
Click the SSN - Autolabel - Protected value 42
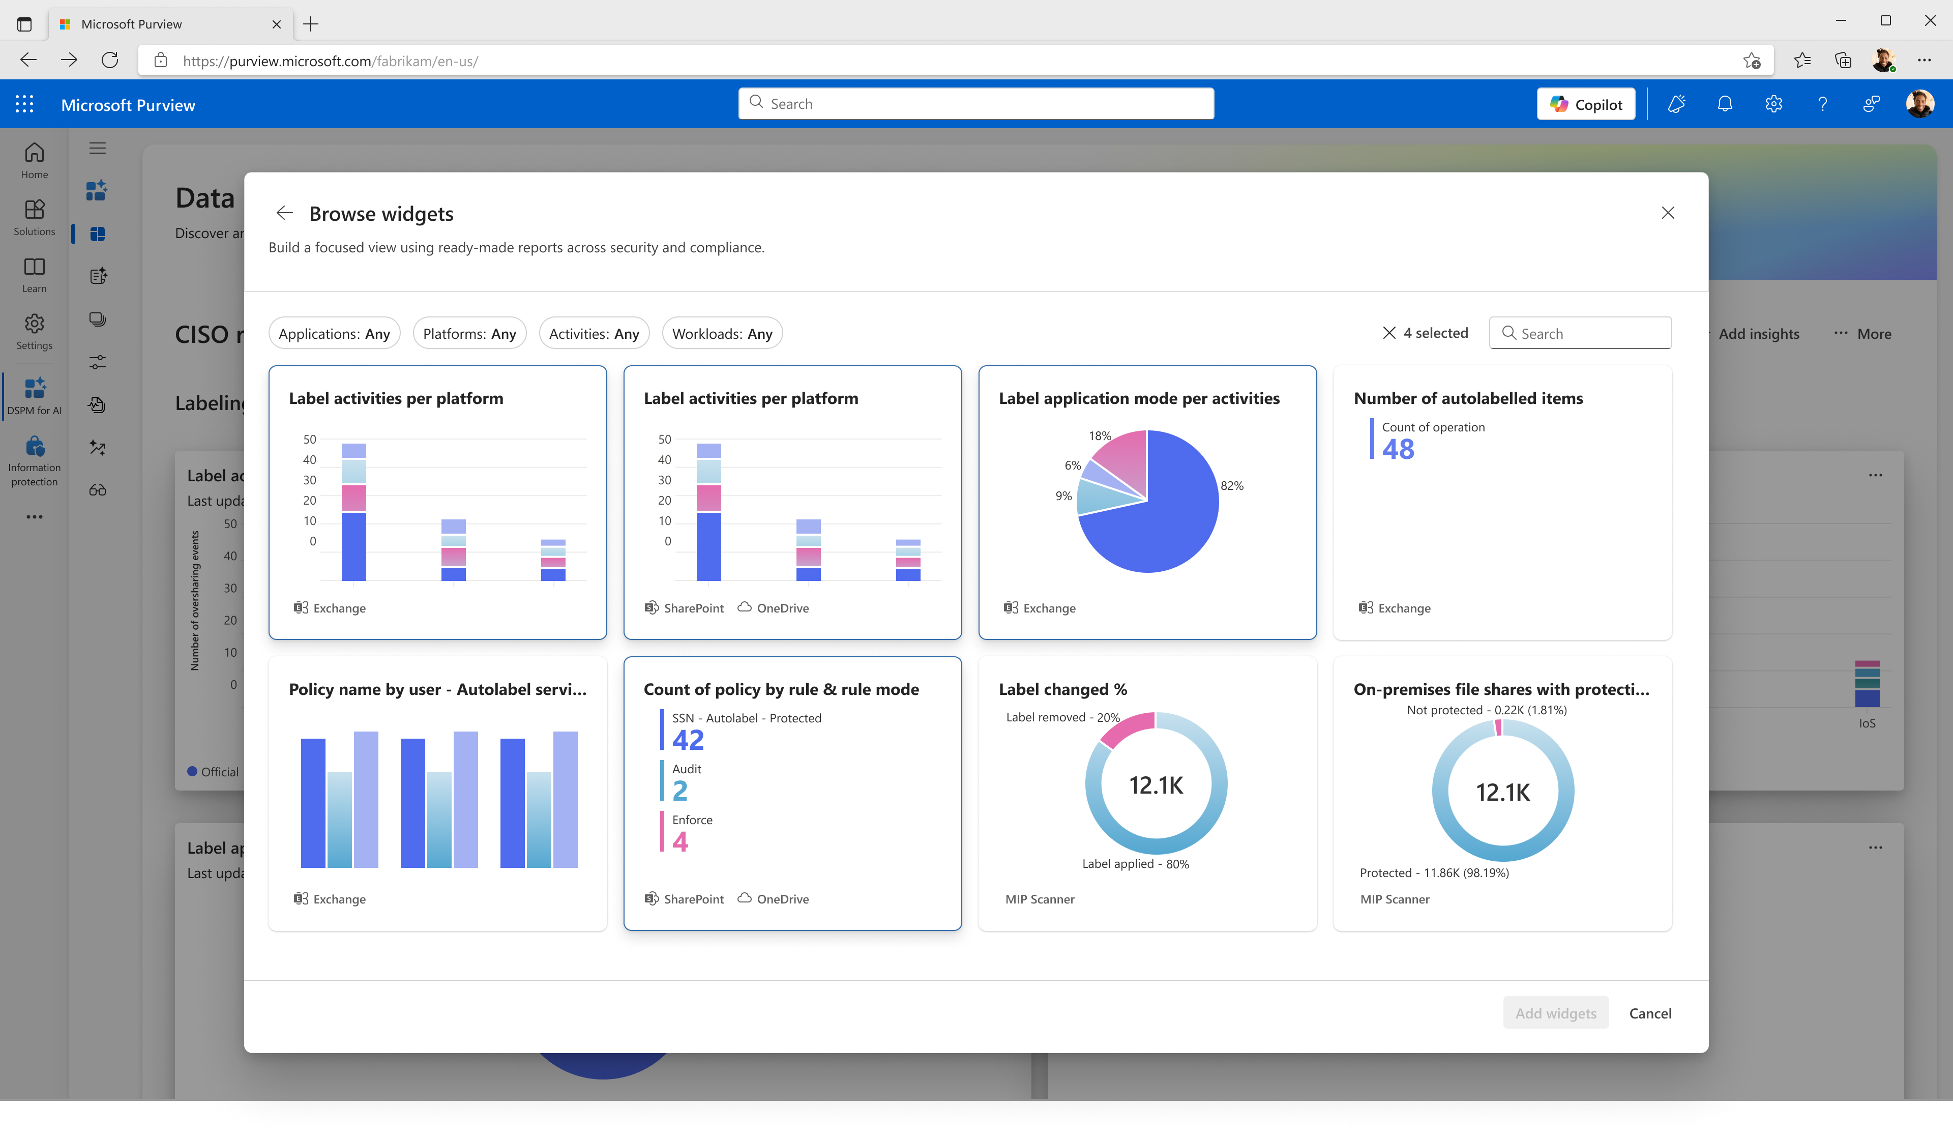688,740
